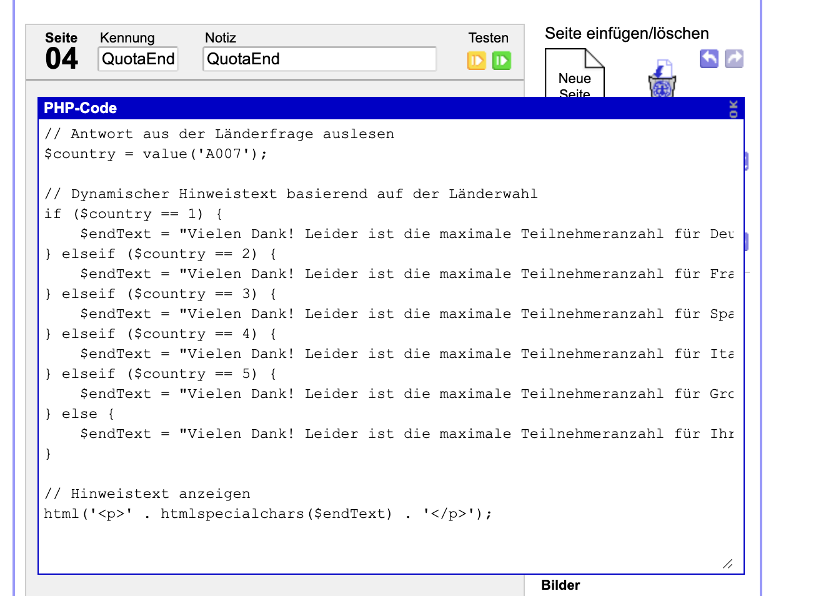The image size is (816, 596).
Task: Click the line elseif ($country == 3)
Action: pos(161,294)
